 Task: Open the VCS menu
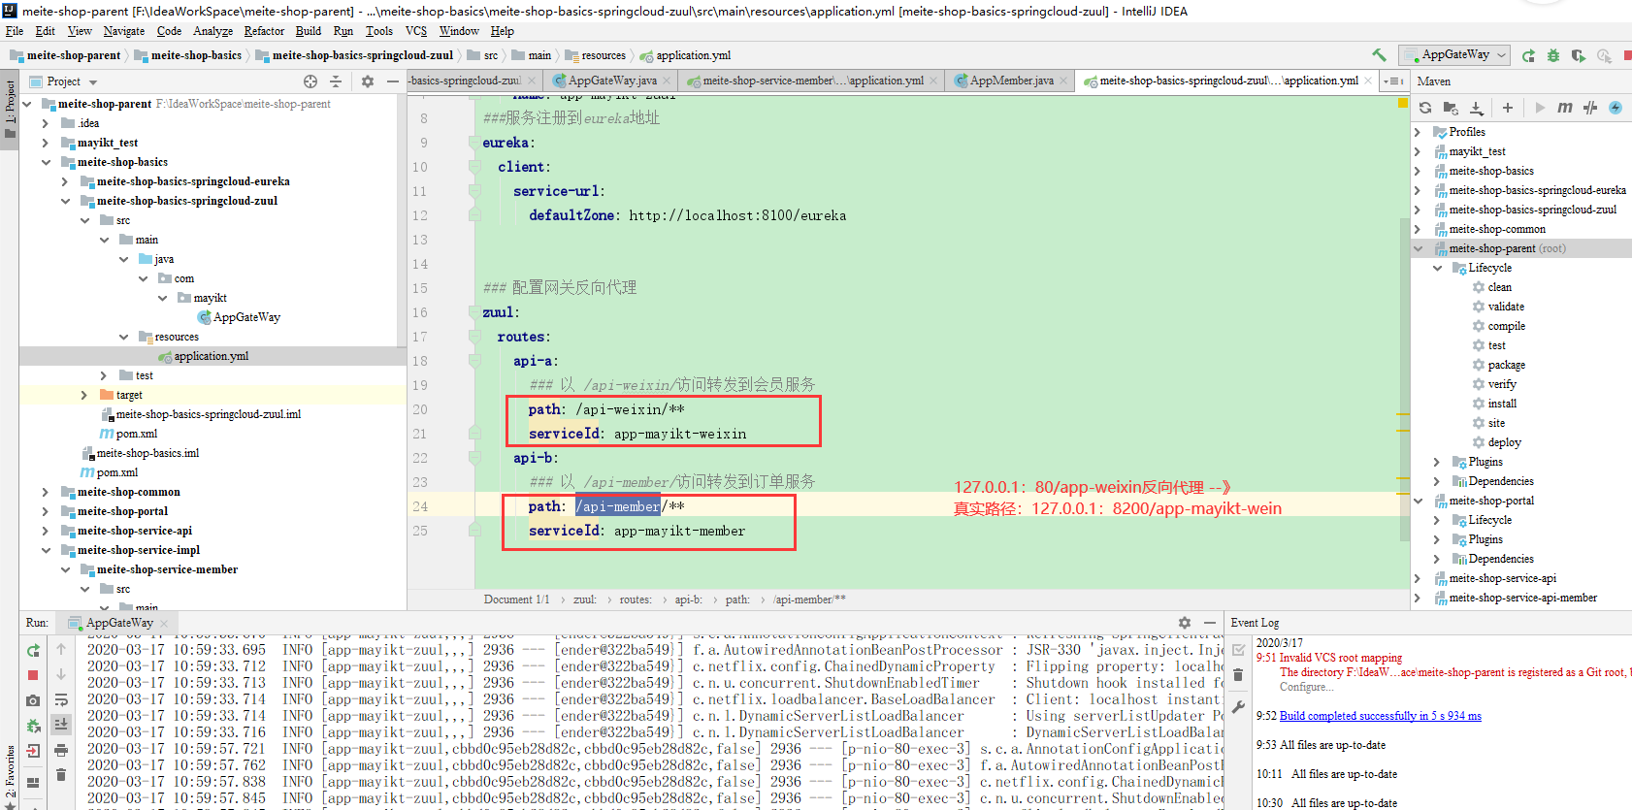(416, 31)
